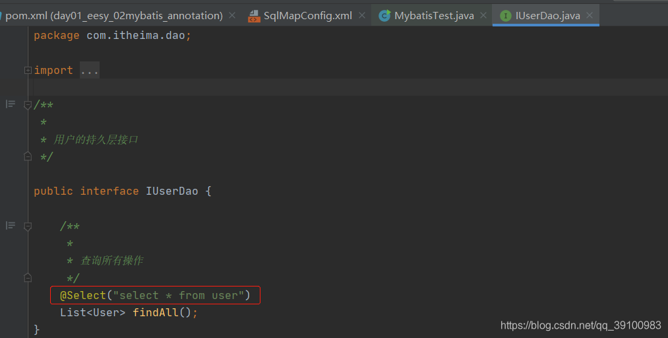Place caret on highlighted empty line below import
Viewport: 668px width, 338px height.
(x=349, y=87)
